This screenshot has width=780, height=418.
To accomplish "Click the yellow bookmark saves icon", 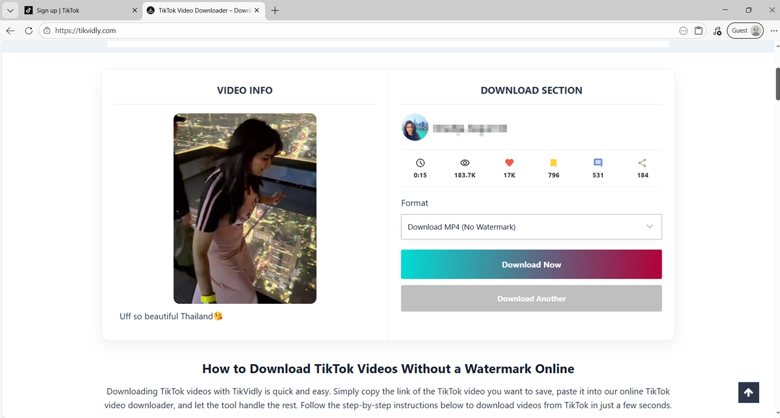I will coord(554,163).
